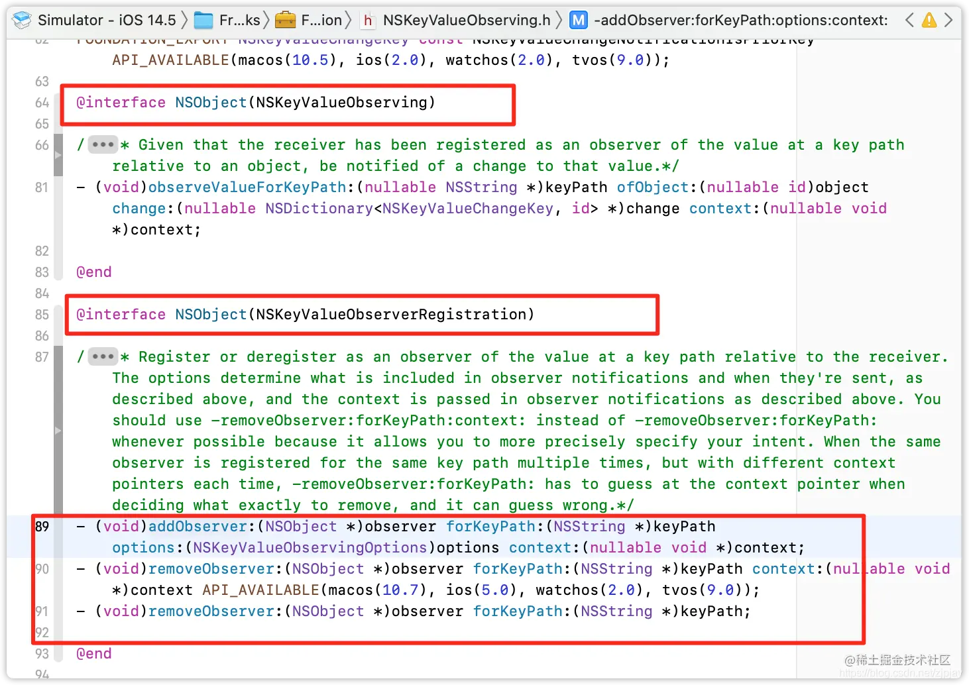Go to previous issue with left chevron
The height and width of the screenshot is (685, 969).
point(910,20)
